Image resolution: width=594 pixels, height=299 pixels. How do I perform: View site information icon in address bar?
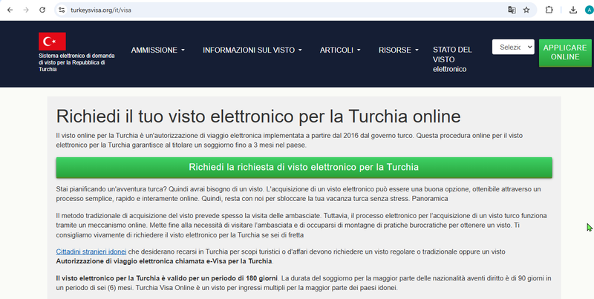tap(62, 10)
